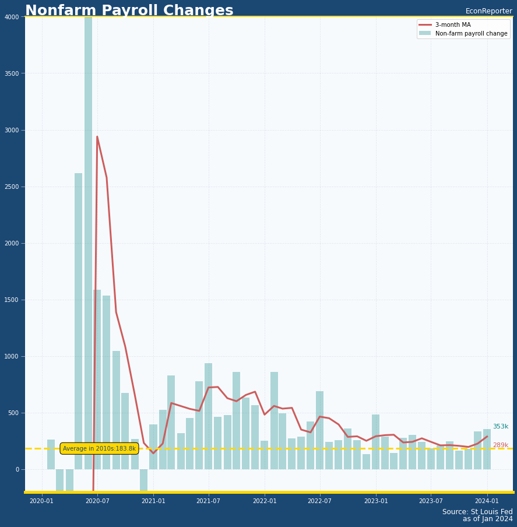517x527 pixels.
Task: Click the last bar at January 2024
Action: (x=487, y=449)
